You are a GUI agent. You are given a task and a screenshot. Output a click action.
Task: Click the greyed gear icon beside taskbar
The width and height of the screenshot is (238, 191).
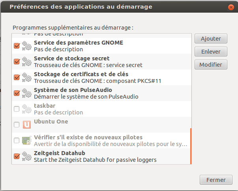tap(26, 109)
